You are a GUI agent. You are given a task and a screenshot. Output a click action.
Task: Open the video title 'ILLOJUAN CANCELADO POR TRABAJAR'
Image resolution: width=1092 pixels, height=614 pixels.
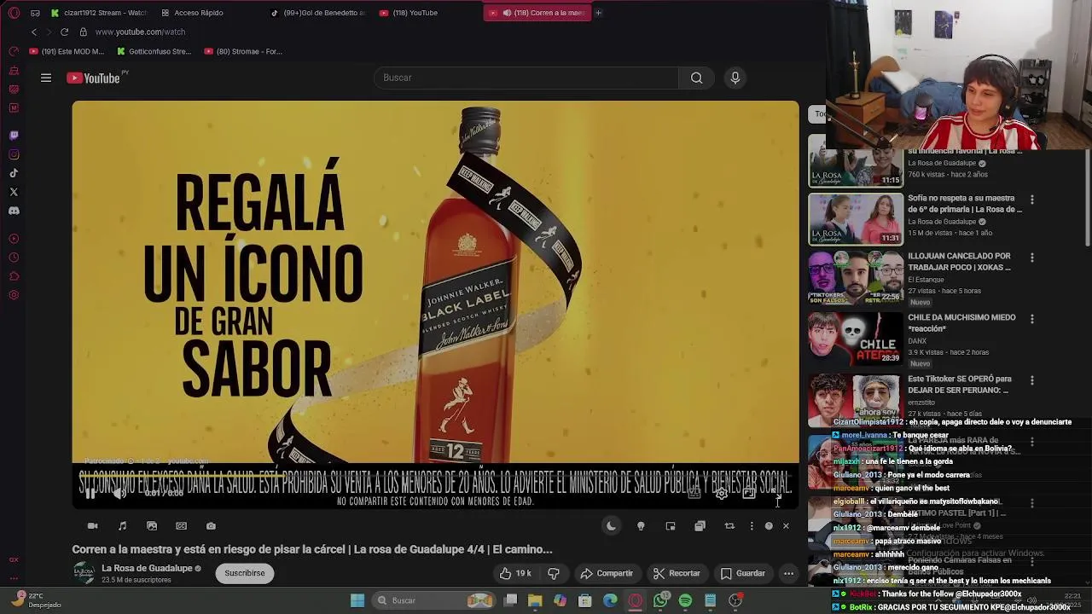click(x=959, y=262)
